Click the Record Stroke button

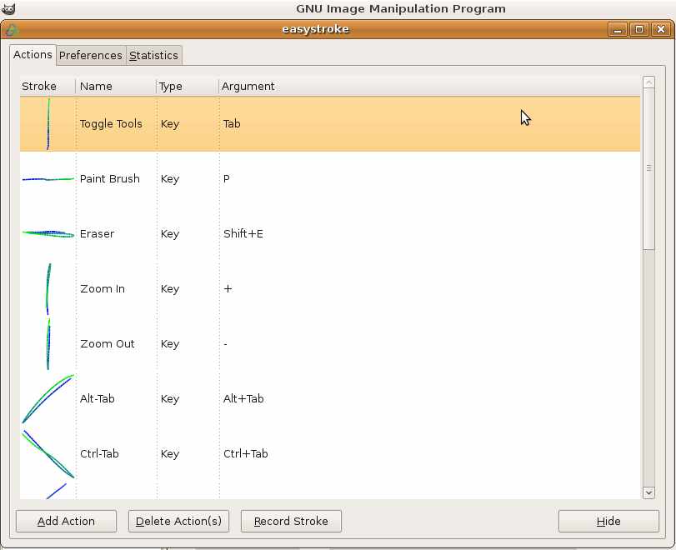(x=291, y=521)
